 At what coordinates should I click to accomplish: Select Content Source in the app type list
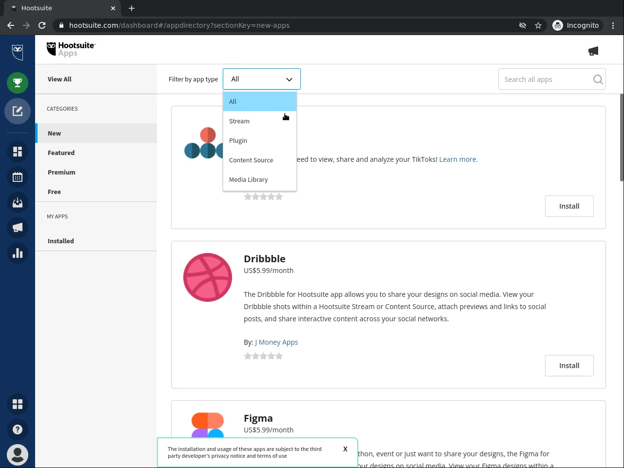pyautogui.click(x=260, y=160)
